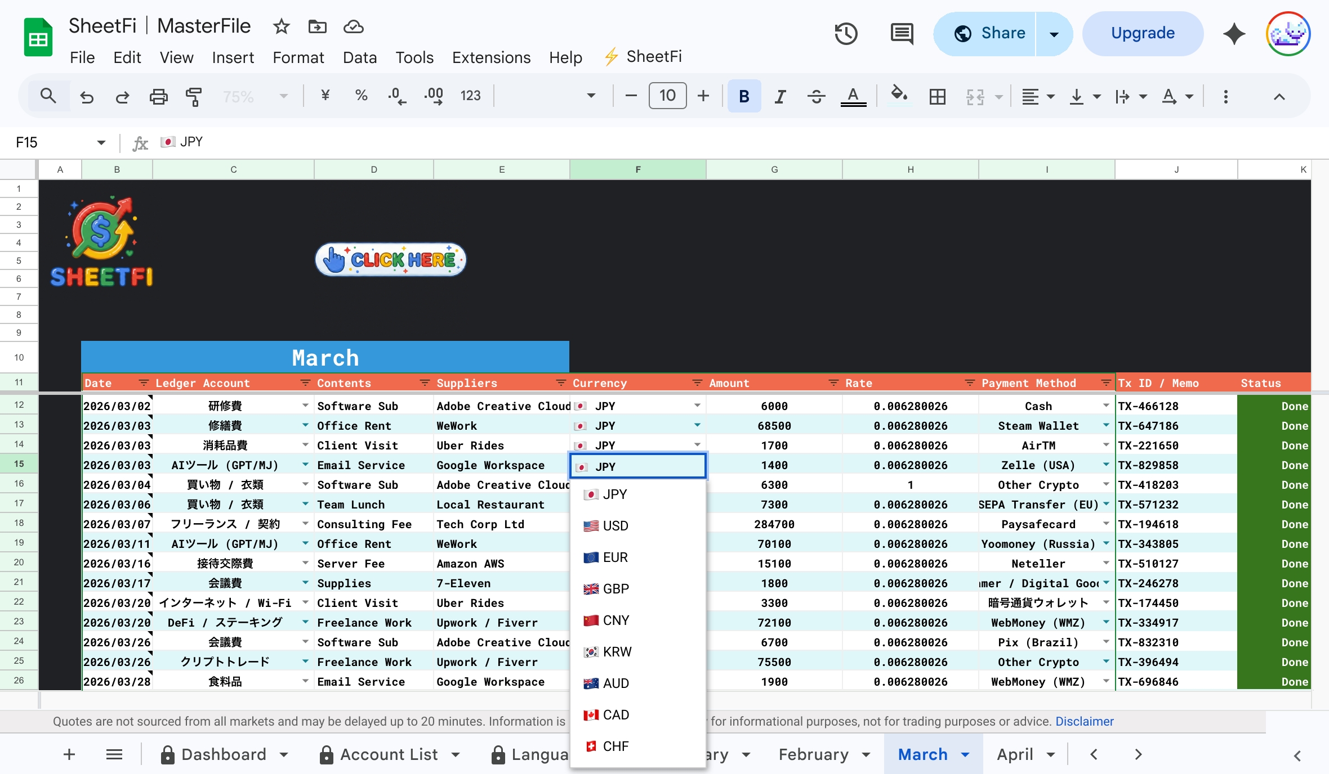1329x774 pixels.
Task: Open the comments panel icon
Action: coord(902,34)
